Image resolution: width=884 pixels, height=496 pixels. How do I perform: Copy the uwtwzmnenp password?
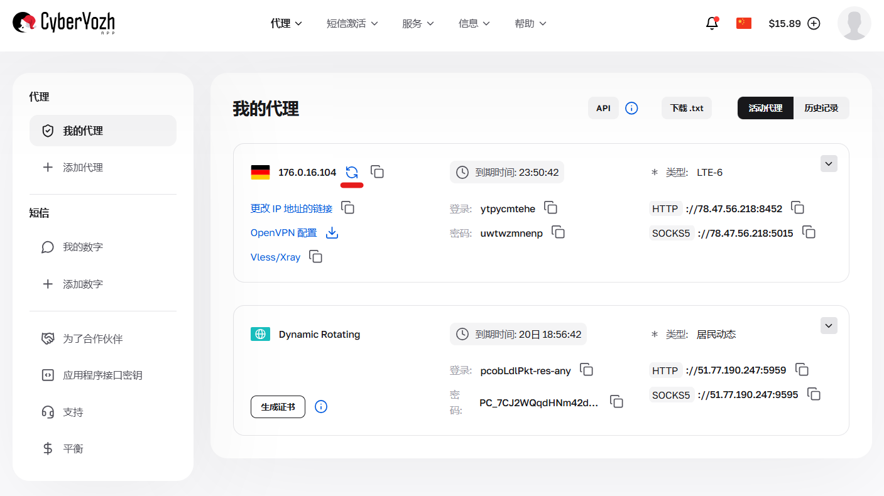pyautogui.click(x=559, y=232)
